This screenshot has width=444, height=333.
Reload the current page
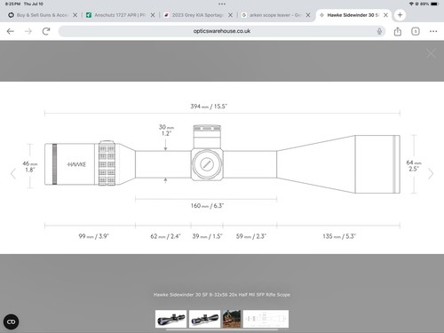tap(46, 31)
